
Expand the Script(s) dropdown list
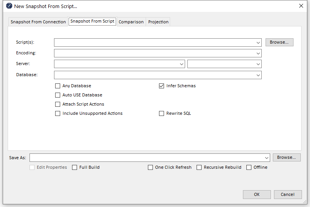click(259, 42)
